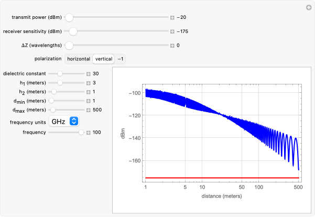315x217 pixels.
Task: Click the red receiver sensitivity line
Action: point(220,178)
